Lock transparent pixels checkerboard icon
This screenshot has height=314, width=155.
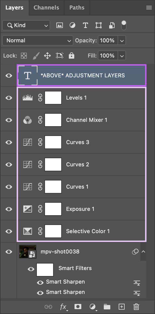[24, 55]
